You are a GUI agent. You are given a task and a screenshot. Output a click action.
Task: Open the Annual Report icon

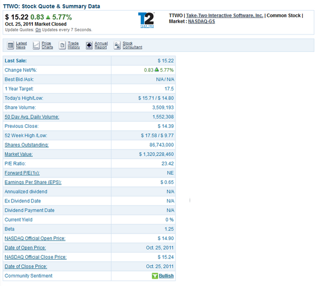coord(89,45)
